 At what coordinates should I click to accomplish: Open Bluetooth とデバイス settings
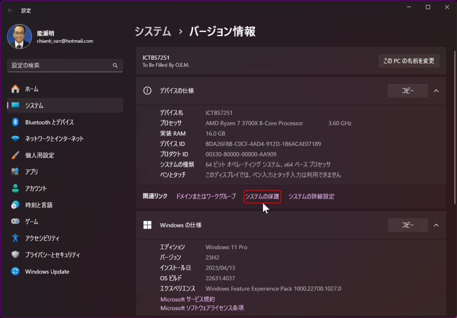coord(65,122)
